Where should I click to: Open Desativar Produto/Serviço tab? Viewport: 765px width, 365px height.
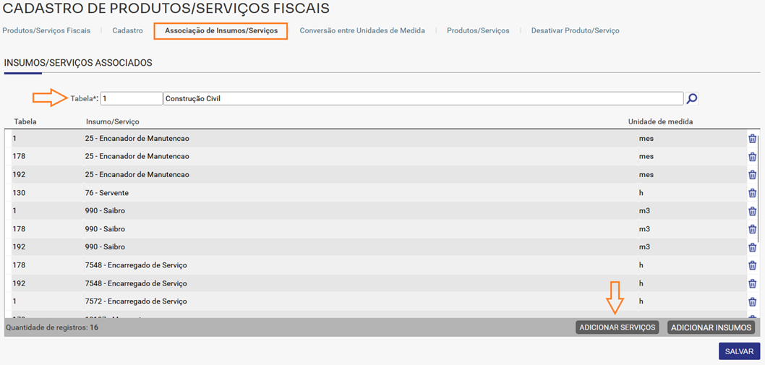[576, 30]
